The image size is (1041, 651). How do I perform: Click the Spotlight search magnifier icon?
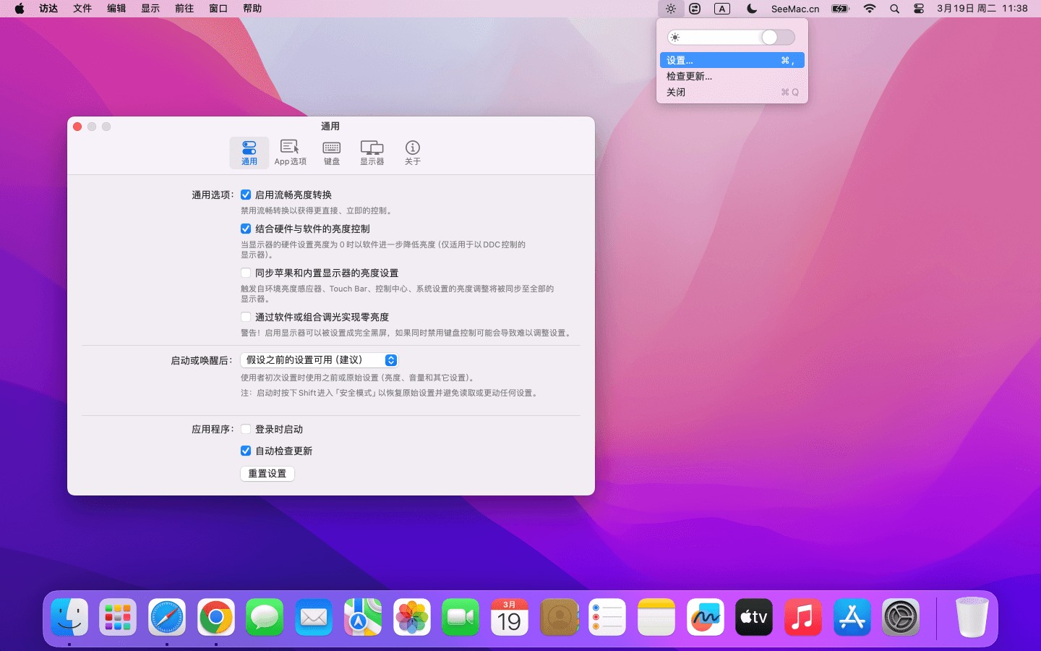click(x=894, y=9)
